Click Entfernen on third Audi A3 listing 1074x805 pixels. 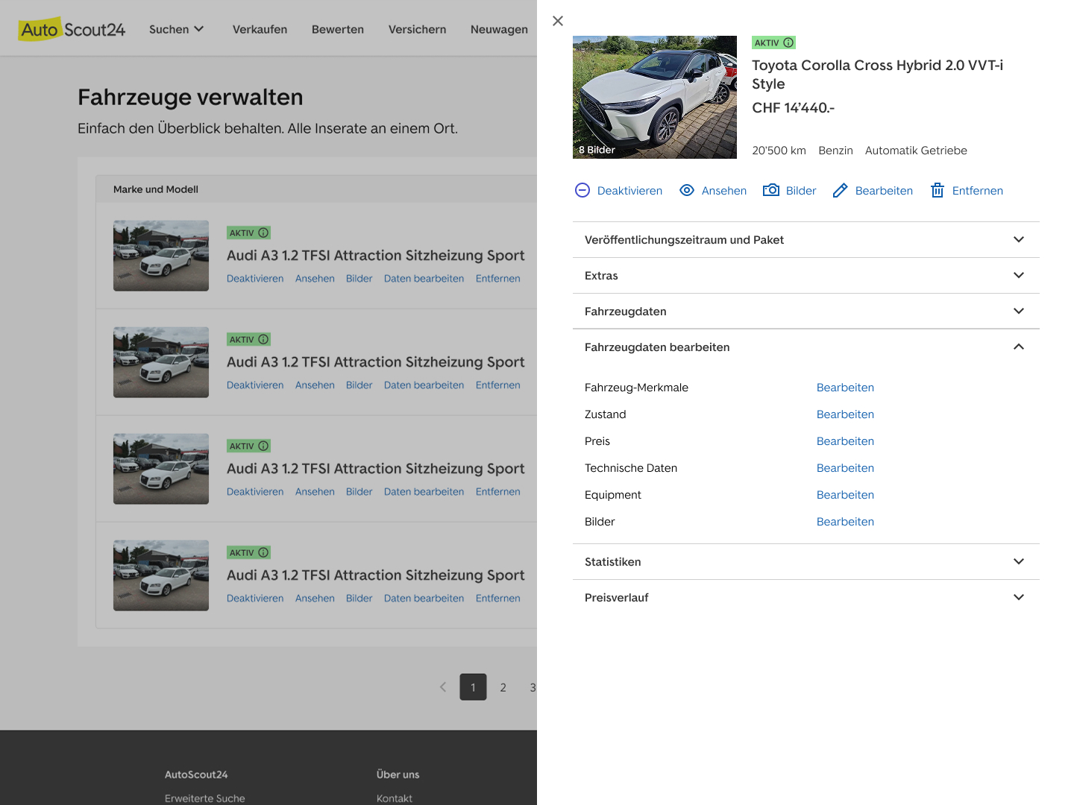point(498,492)
